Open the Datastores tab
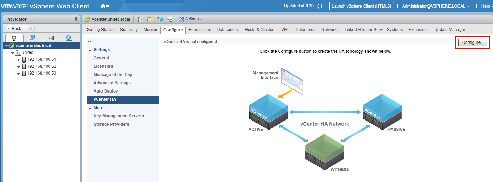The width and height of the screenshot is (493, 182). (306, 30)
